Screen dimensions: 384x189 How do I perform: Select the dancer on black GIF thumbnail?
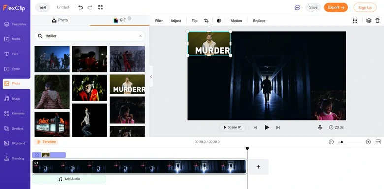(x=90, y=120)
